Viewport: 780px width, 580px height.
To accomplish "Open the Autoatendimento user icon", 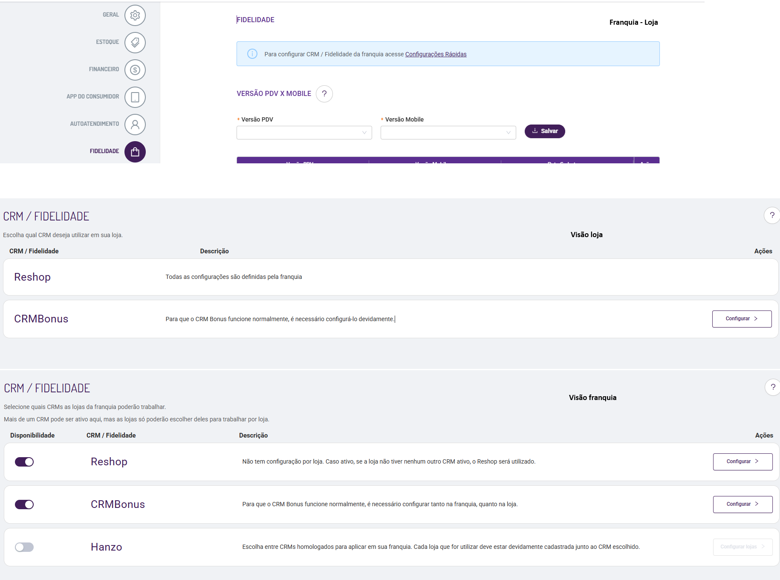I will [x=135, y=125].
